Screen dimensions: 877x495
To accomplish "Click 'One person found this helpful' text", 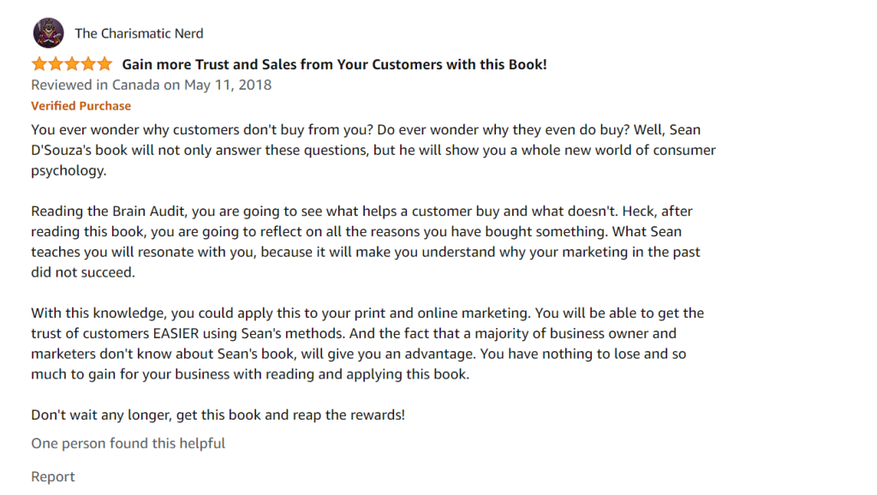I will pos(128,444).
